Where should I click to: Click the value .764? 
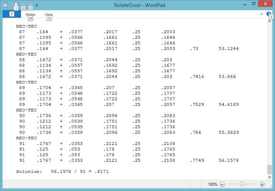pyautogui.click(x=195, y=132)
